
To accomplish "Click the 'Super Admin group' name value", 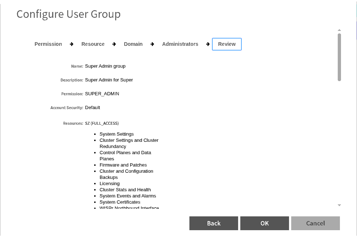I will pyautogui.click(x=105, y=66).
